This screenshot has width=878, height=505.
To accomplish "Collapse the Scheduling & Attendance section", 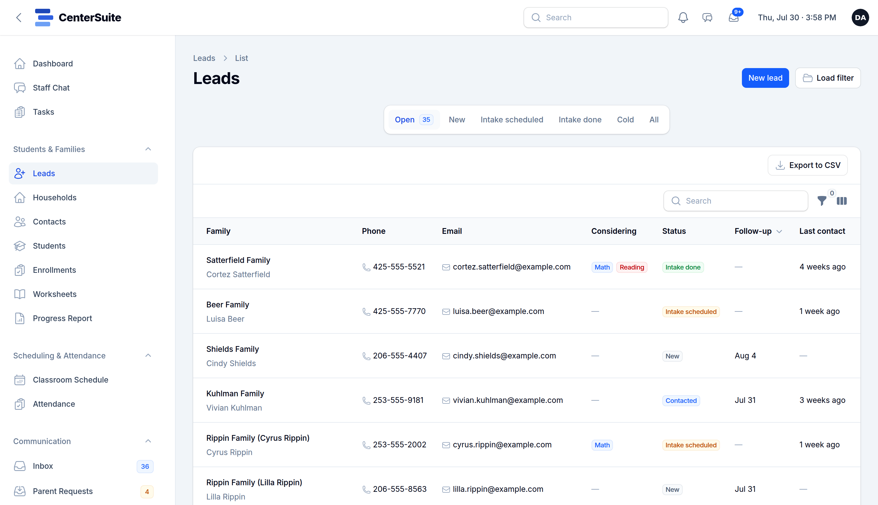I will tap(148, 355).
